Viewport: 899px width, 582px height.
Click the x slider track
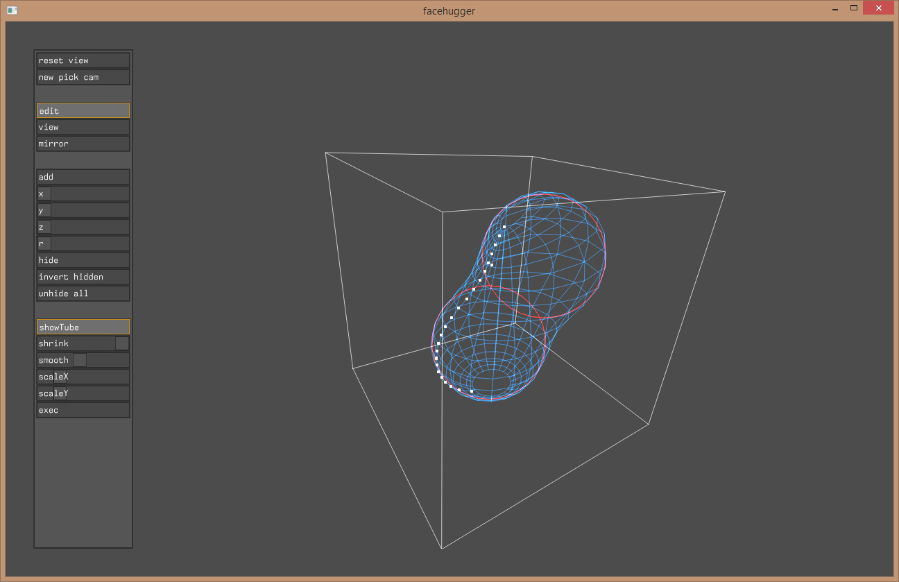(89, 194)
